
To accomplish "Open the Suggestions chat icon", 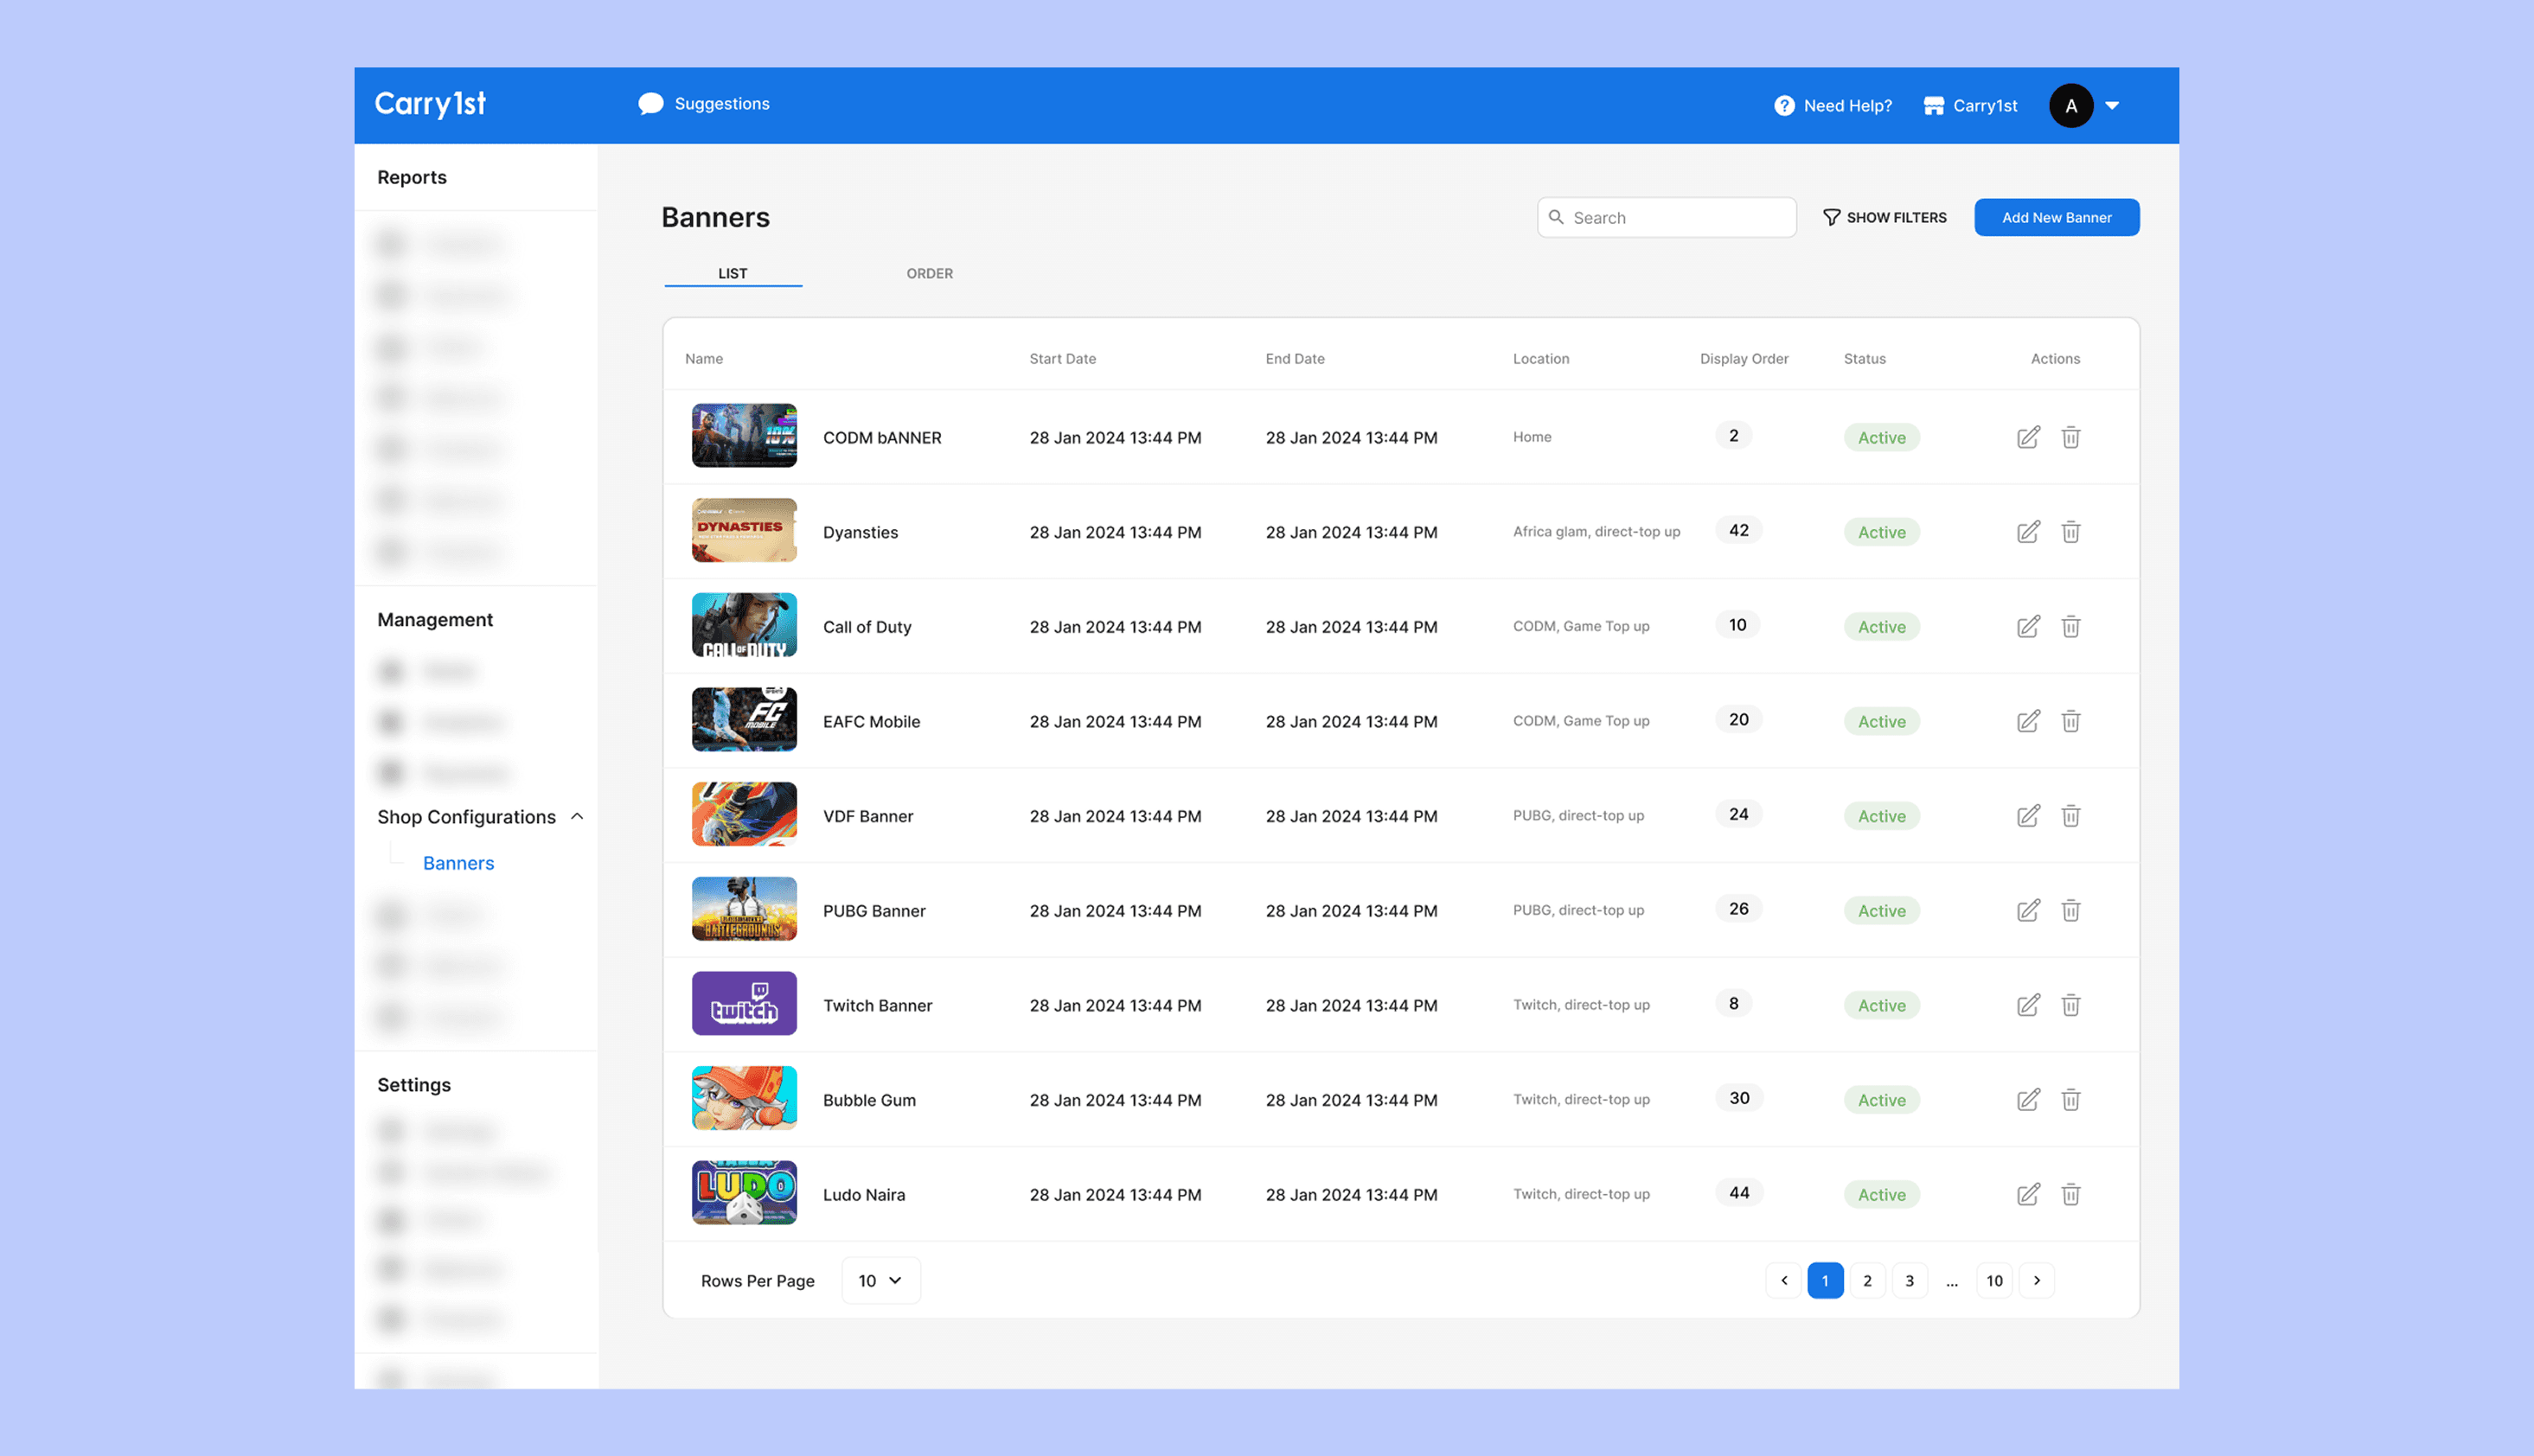I will pos(651,104).
